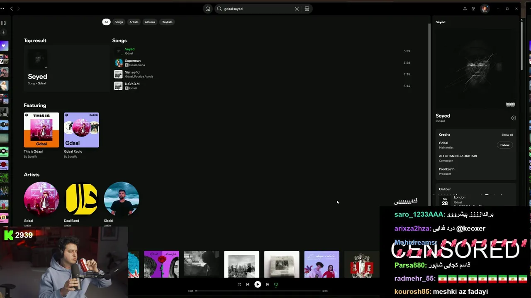This screenshot has height=298, width=531.
Task: Open Daal Band artist
Action: tap(81, 199)
